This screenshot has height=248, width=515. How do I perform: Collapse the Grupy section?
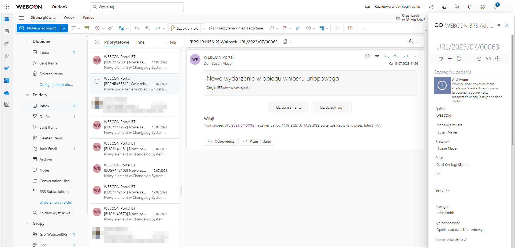click(27, 223)
